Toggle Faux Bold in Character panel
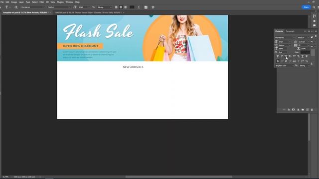Screen dimensions: 319x179 point(278,56)
